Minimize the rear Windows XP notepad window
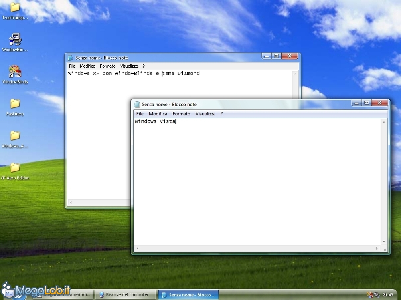 click(267, 56)
